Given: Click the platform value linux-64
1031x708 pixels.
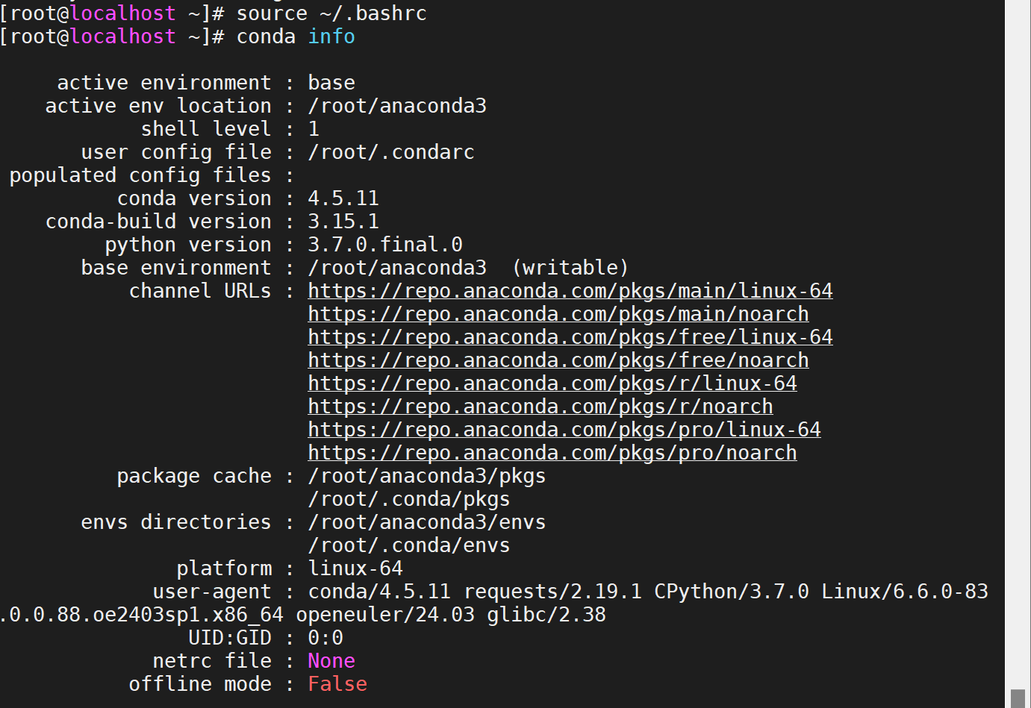Looking at the screenshot, I should 355,568.
